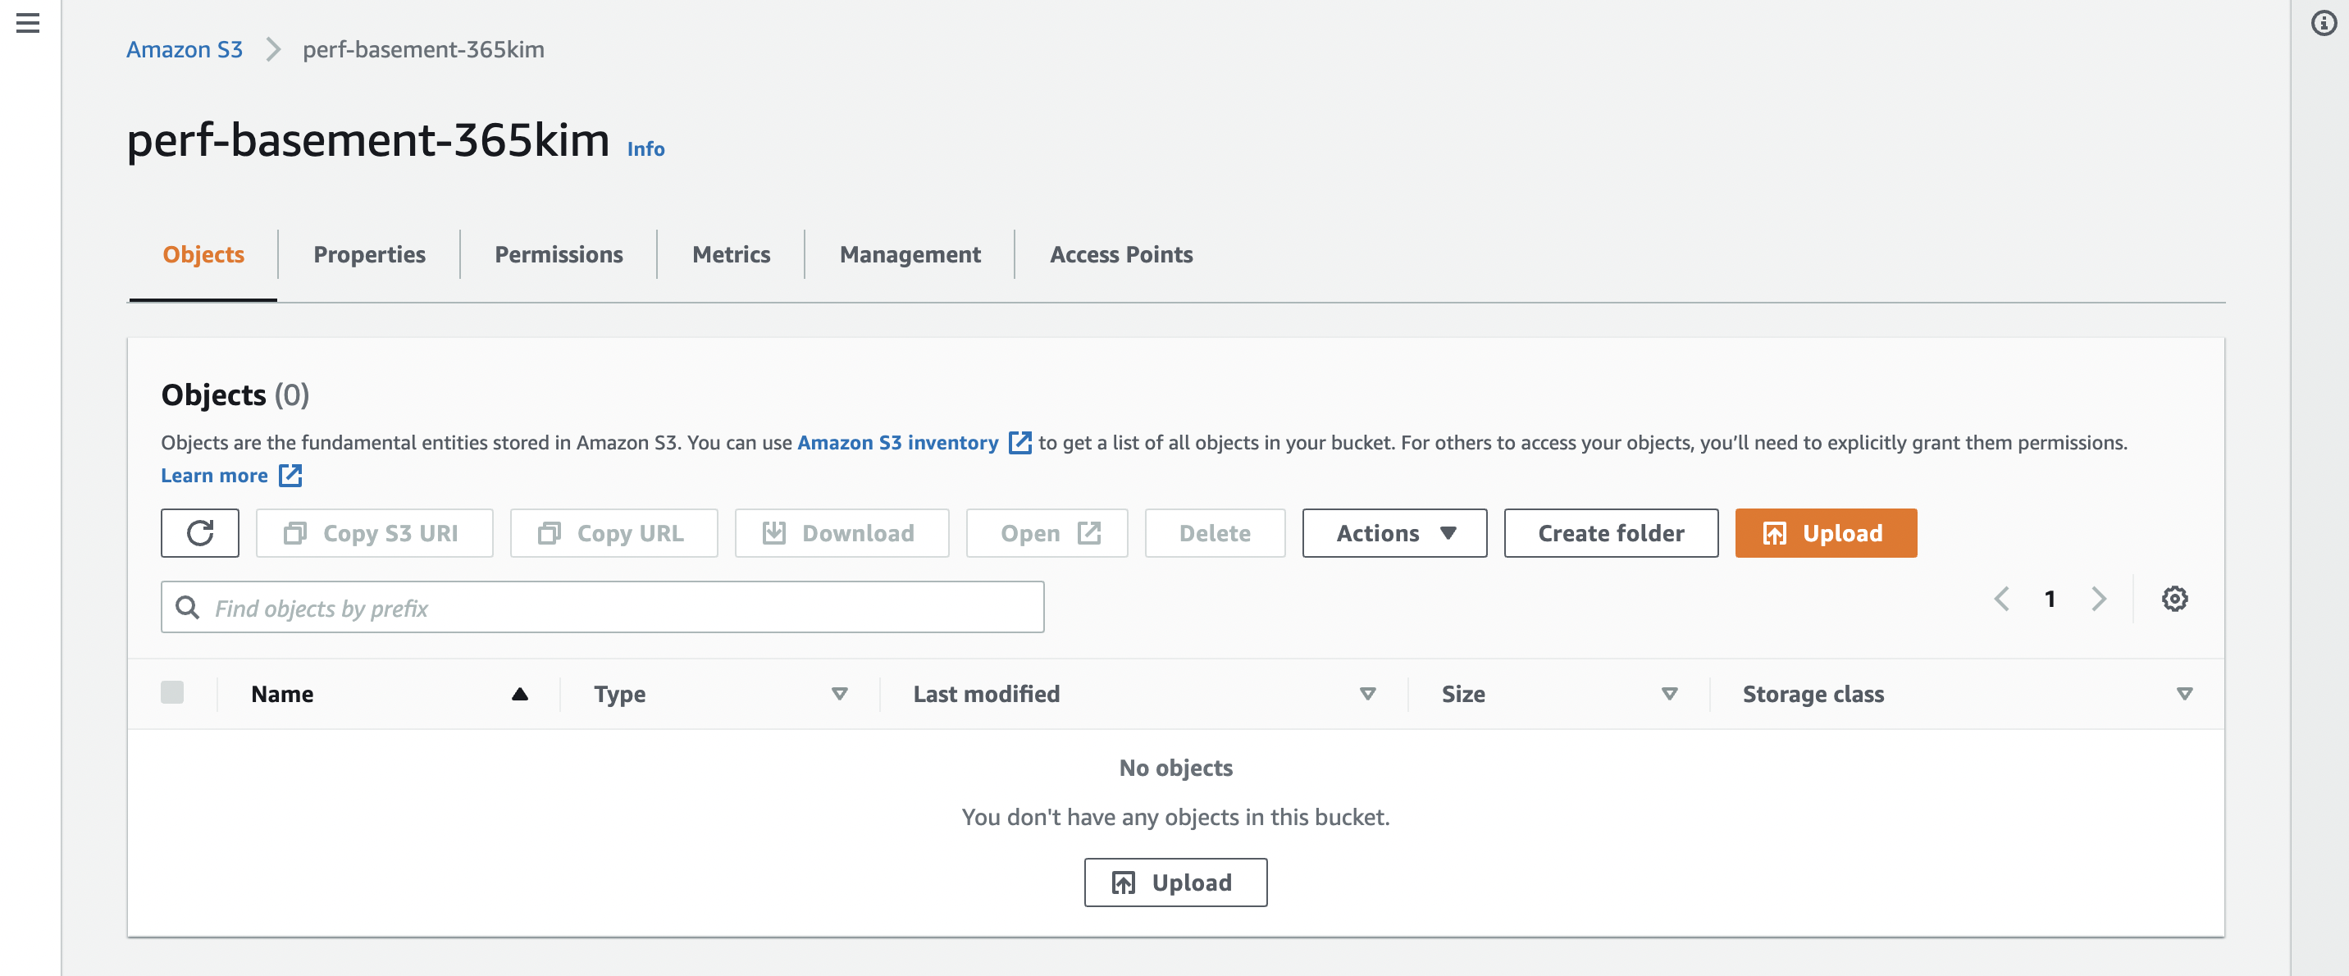Screen dimensions: 2349x976
Task: Sort by the Type column arrow
Action: coord(839,694)
